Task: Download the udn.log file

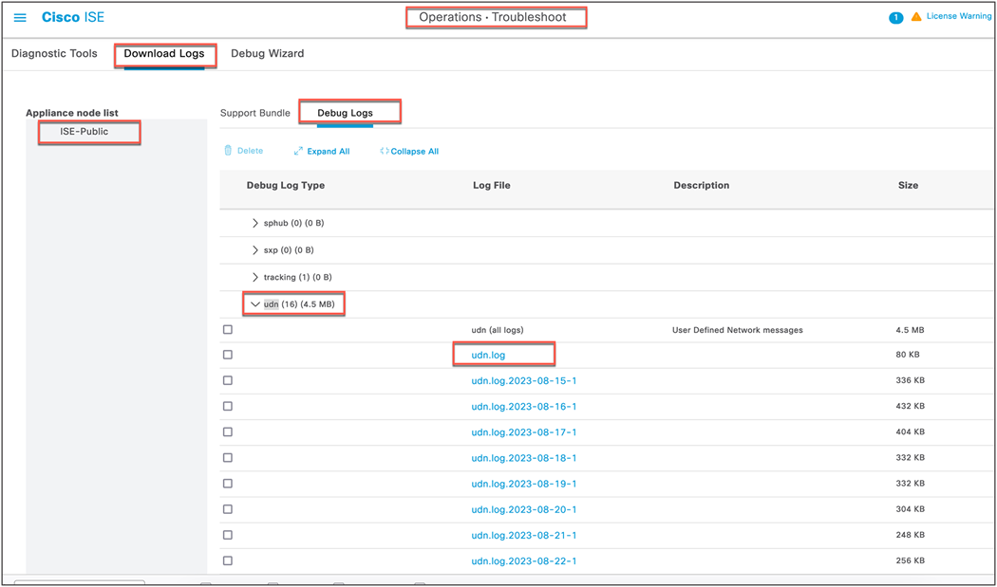Action: click(488, 355)
